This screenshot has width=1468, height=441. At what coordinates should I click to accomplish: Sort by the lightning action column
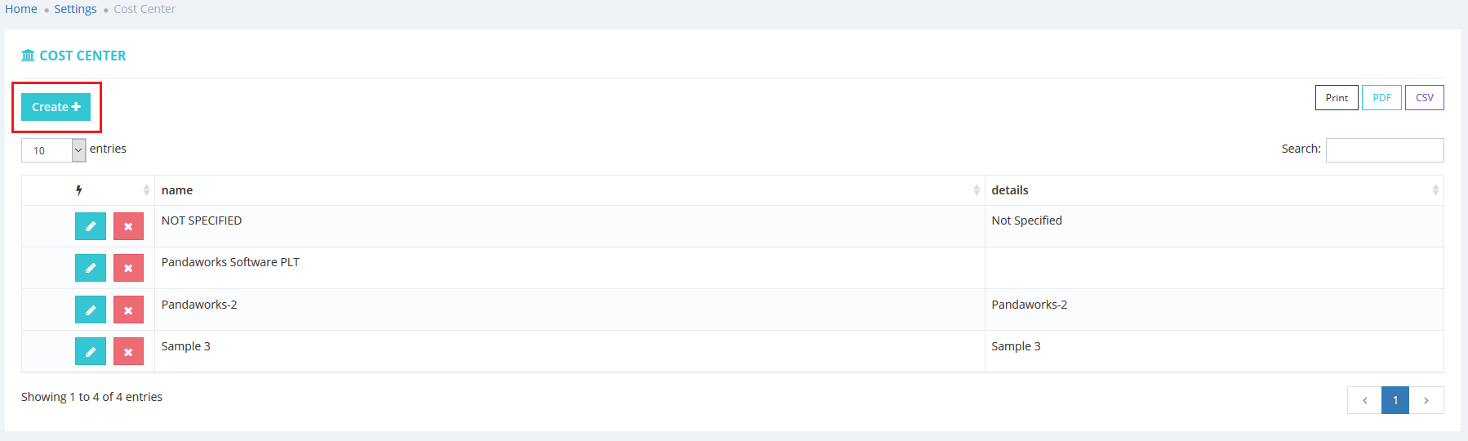click(x=88, y=190)
